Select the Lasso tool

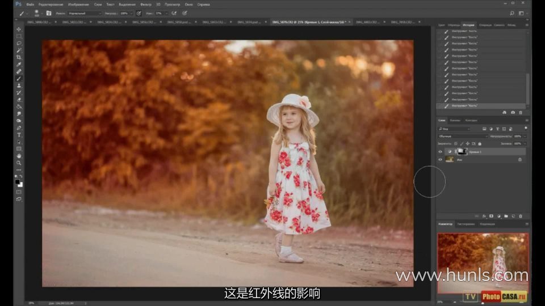[x=19, y=44]
